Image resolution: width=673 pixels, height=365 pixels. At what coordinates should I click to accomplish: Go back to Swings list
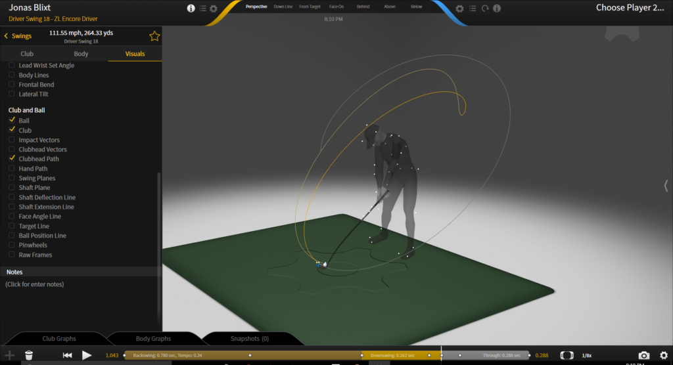pyautogui.click(x=18, y=36)
